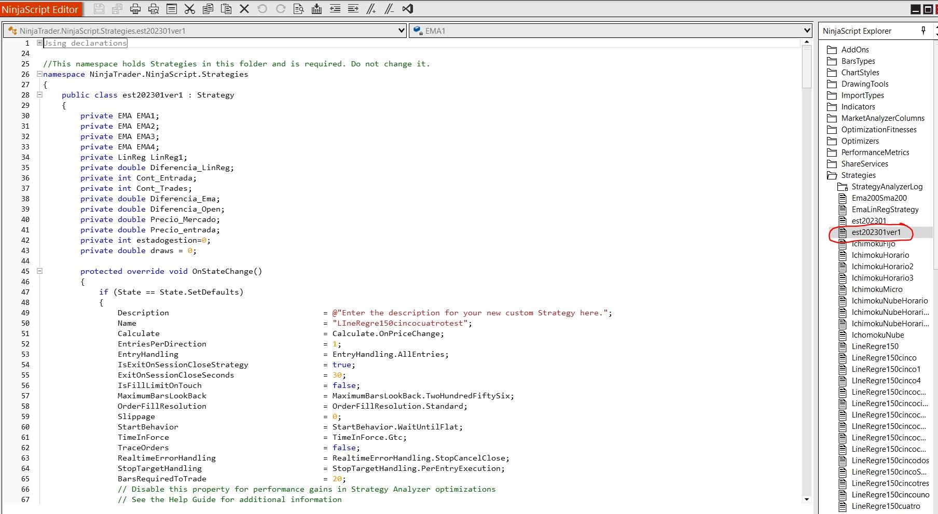Print the current script
Screen dimensions: 938x514
coord(135,9)
